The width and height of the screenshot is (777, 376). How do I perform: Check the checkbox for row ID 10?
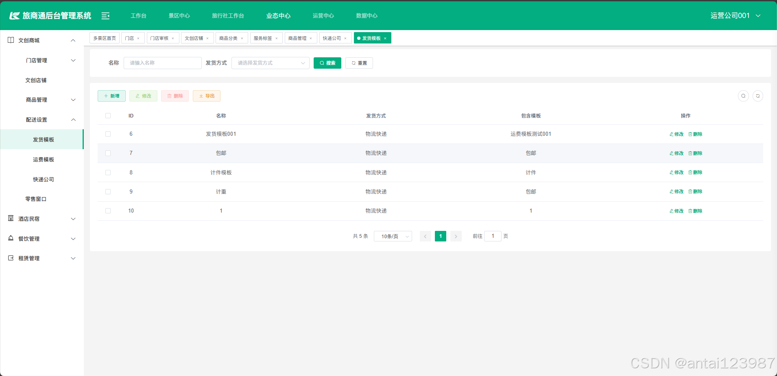108,211
